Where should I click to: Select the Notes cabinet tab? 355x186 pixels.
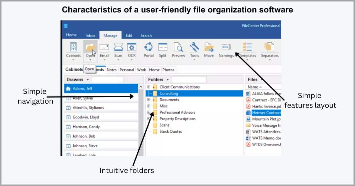coord(112,70)
